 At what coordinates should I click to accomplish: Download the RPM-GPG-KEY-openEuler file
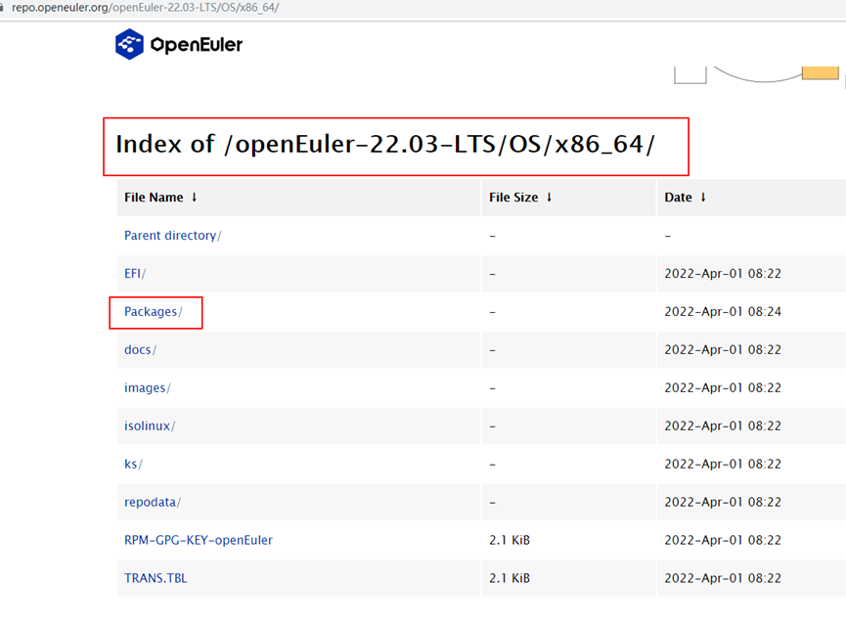point(199,540)
